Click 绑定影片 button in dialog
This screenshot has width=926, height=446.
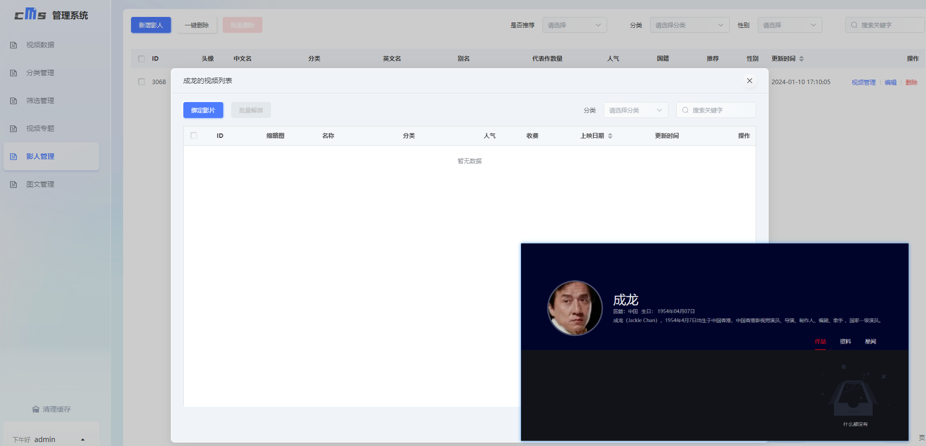tap(203, 110)
